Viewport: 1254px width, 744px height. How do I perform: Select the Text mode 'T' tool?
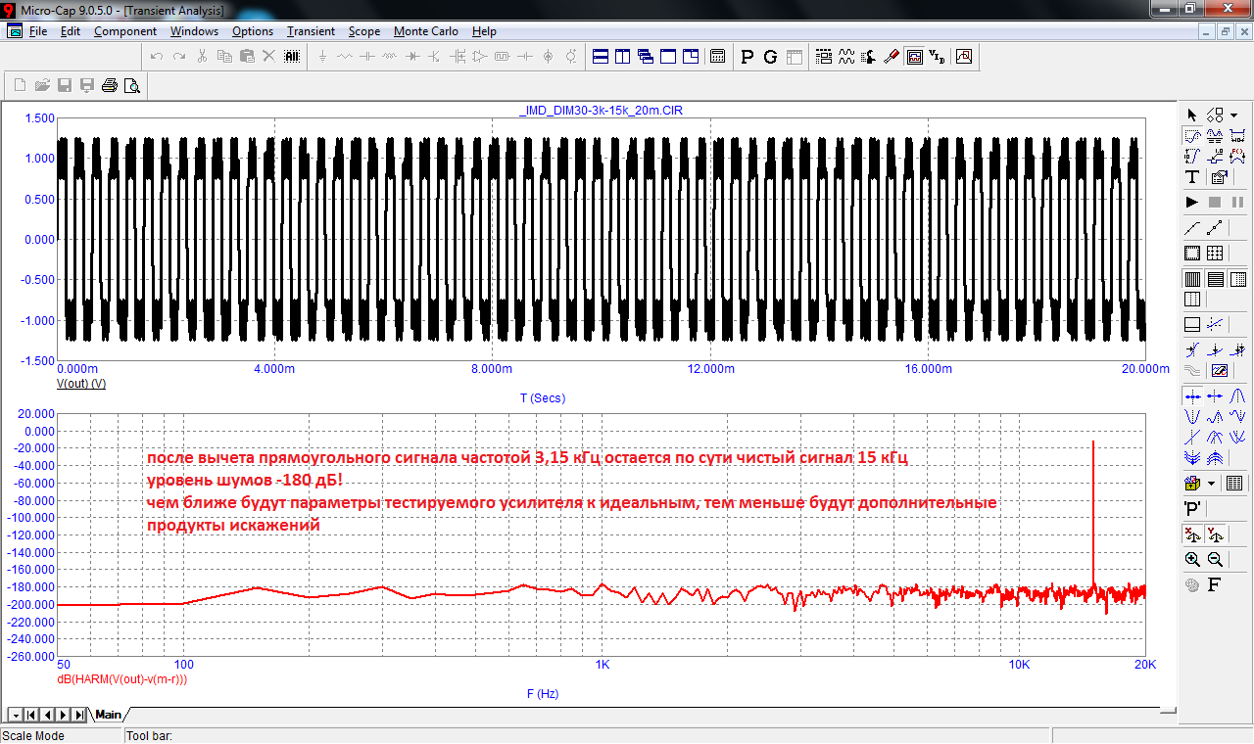click(x=1192, y=177)
